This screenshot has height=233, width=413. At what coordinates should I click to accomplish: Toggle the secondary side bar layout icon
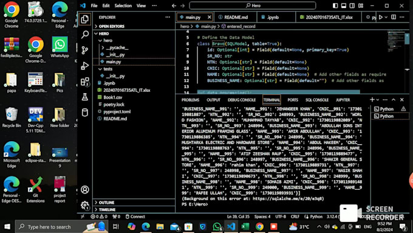[352, 5]
